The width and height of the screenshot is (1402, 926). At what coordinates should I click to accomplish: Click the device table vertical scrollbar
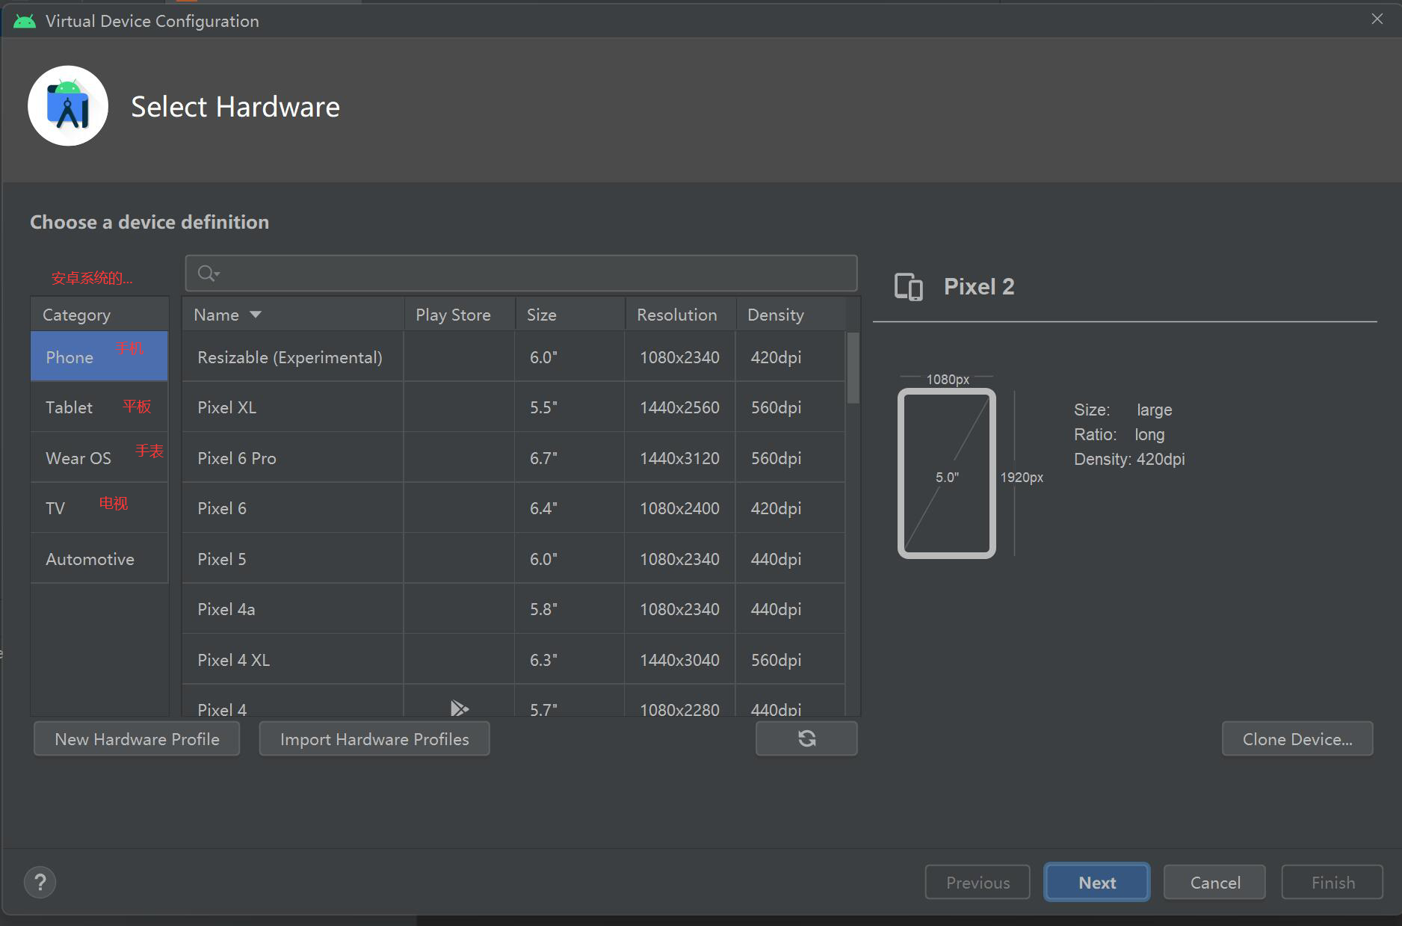853,368
